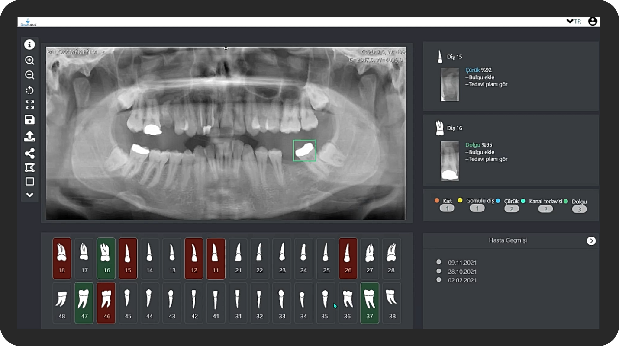The image size is (619, 346).
Task: Open the user profile menu
Action: click(593, 21)
